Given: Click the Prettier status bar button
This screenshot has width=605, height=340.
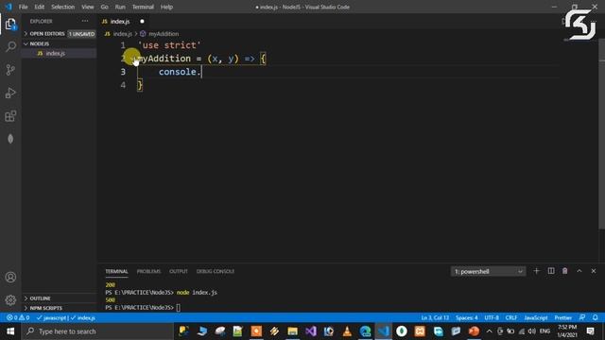Looking at the screenshot, I should (563, 317).
